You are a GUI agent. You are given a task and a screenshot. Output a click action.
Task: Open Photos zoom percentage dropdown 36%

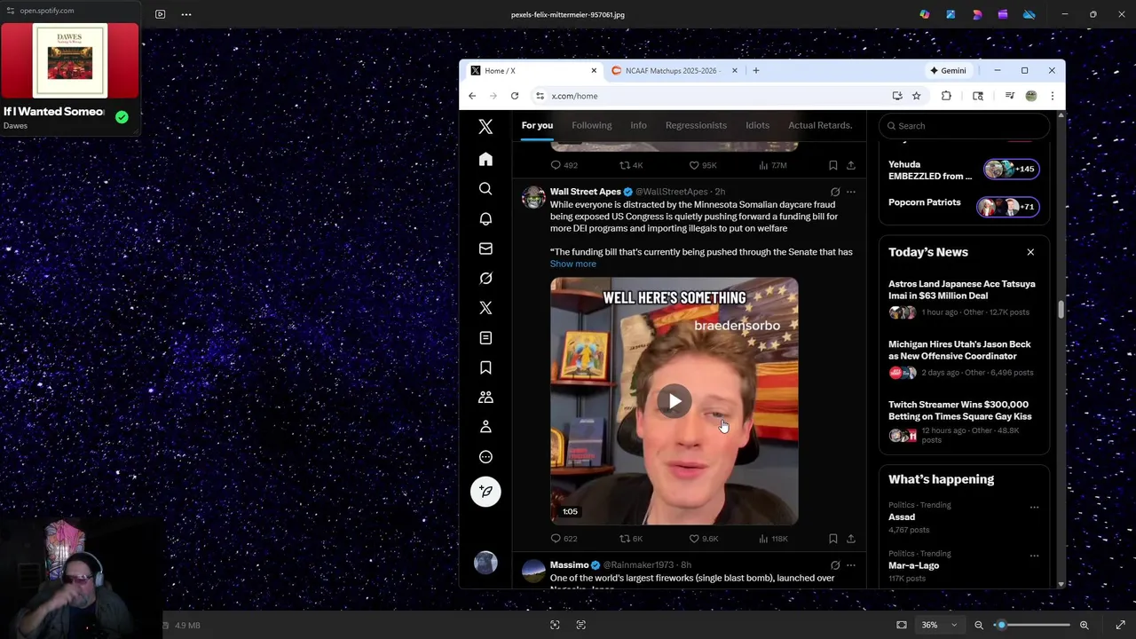pos(939,625)
